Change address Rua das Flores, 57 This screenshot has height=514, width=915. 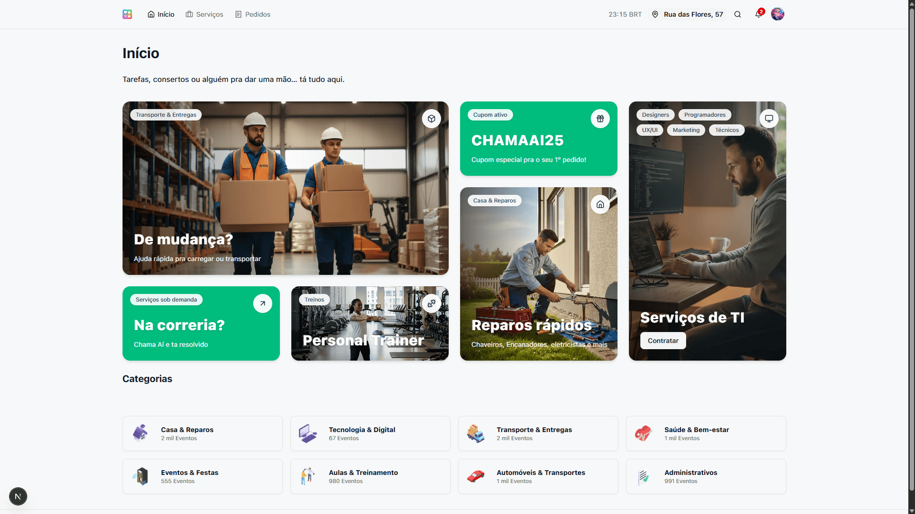pyautogui.click(x=688, y=14)
